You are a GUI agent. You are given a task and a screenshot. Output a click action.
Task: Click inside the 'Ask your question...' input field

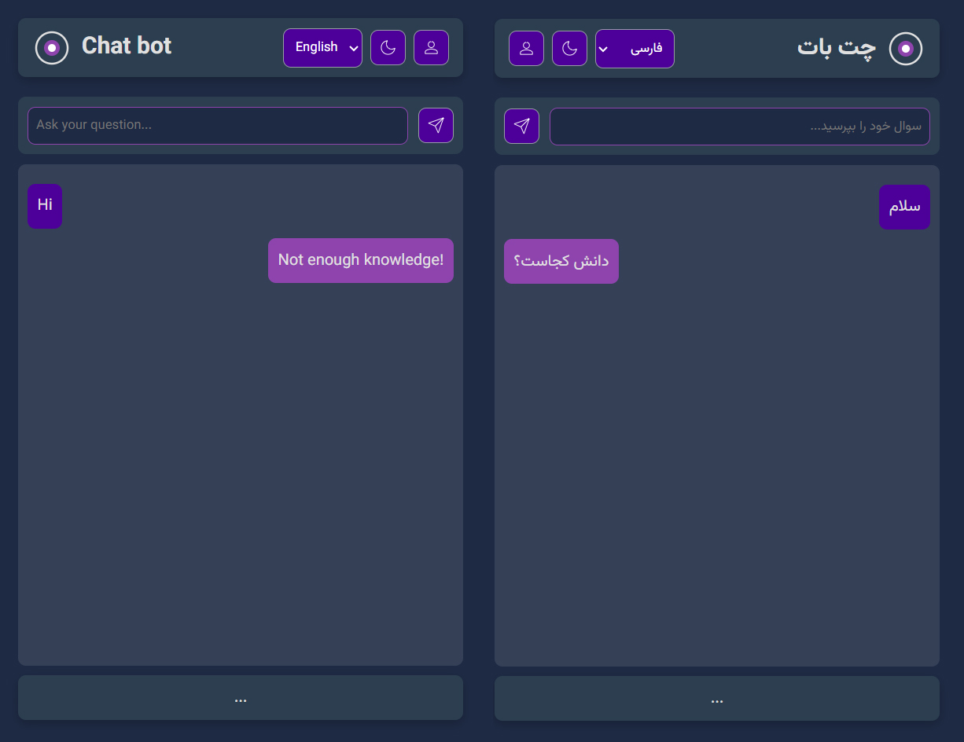pos(218,125)
